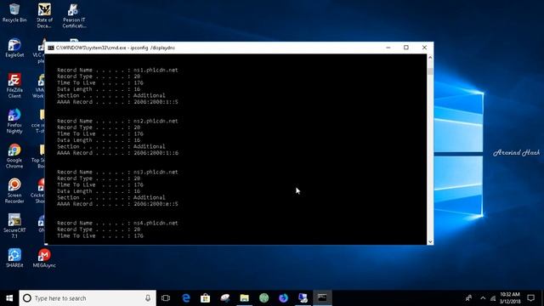The height and width of the screenshot is (306, 544).
Task: Click the taskbar clock showing 10:32 AM
Action: pos(510,298)
